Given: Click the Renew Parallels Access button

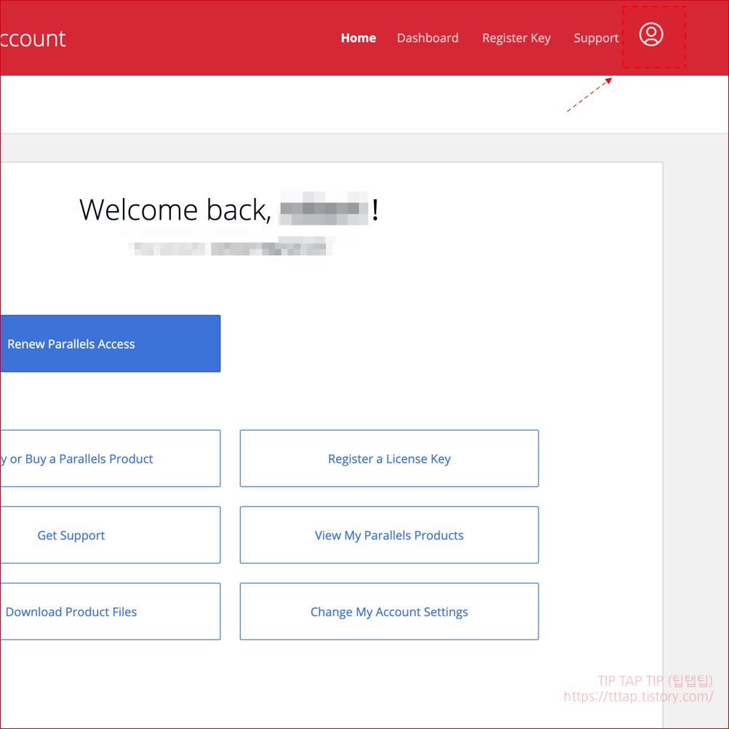Looking at the screenshot, I should (110, 343).
